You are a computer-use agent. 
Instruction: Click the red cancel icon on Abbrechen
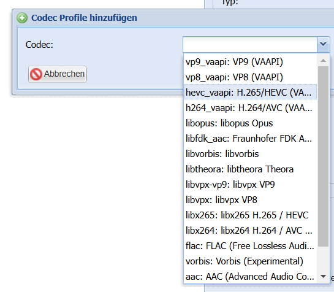coord(36,74)
